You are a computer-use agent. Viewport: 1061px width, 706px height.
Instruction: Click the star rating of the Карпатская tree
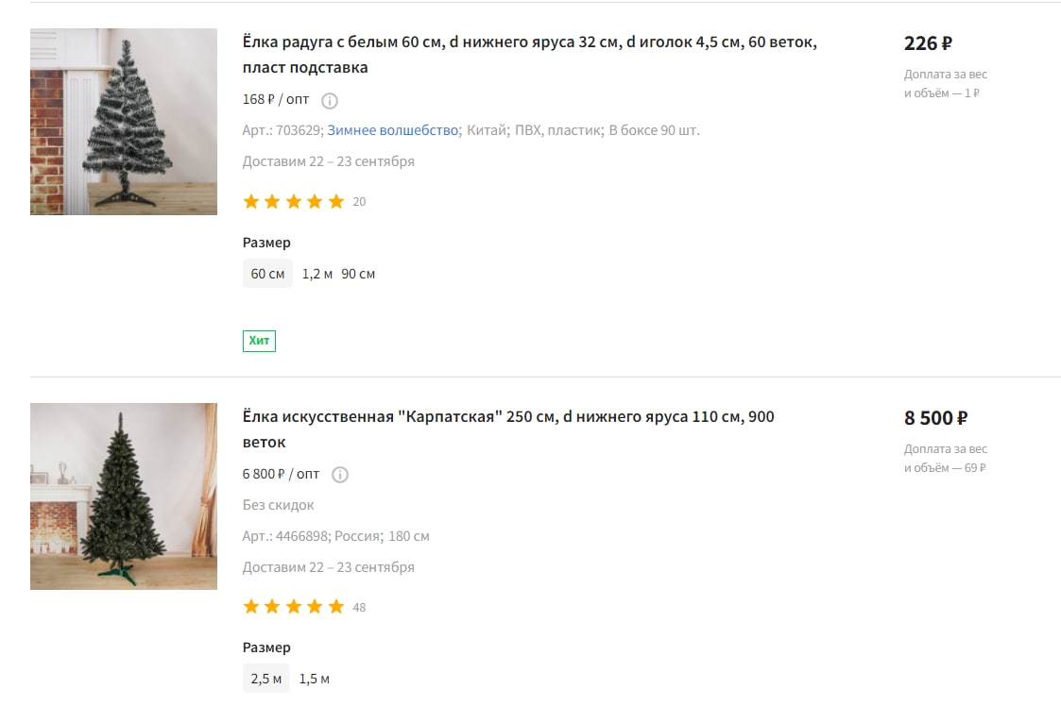[x=294, y=607]
